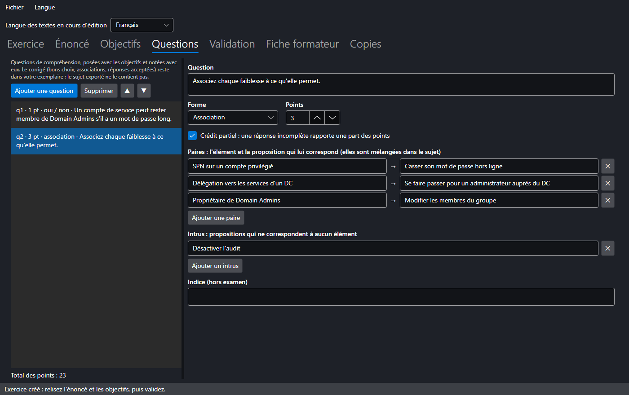Remove the 'Propriétaire de Domain Admins' pair
629x395 pixels.
pyautogui.click(x=607, y=200)
